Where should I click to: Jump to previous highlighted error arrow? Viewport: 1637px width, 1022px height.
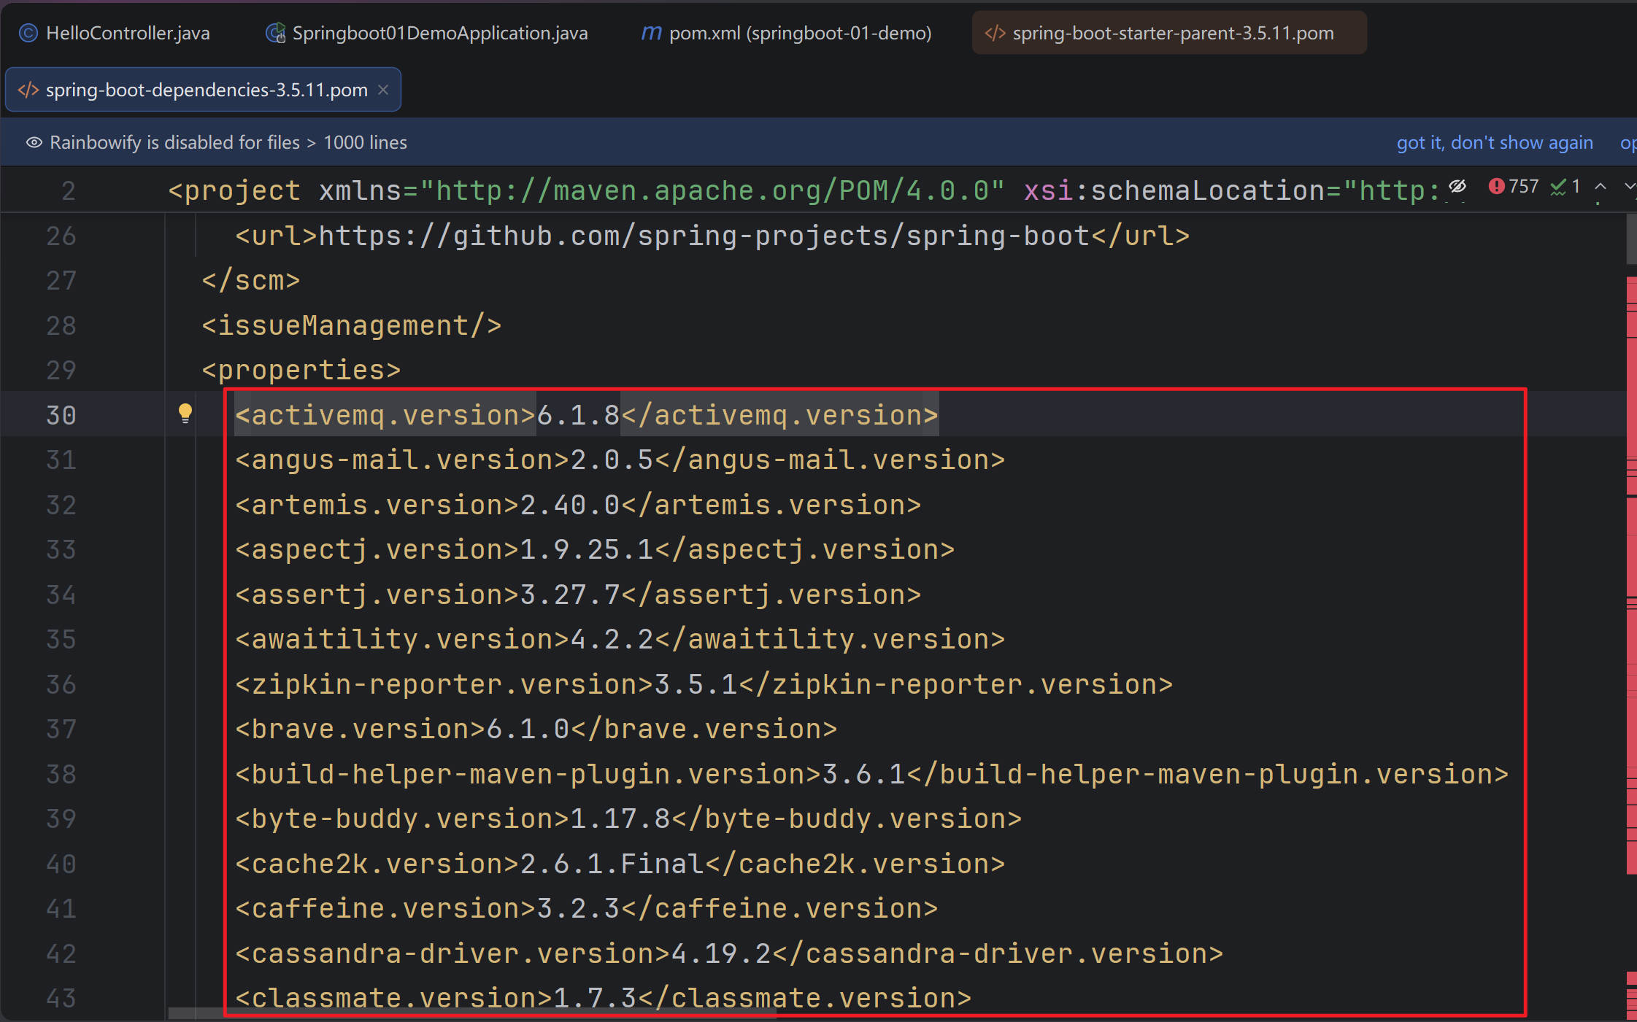tap(1600, 187)
